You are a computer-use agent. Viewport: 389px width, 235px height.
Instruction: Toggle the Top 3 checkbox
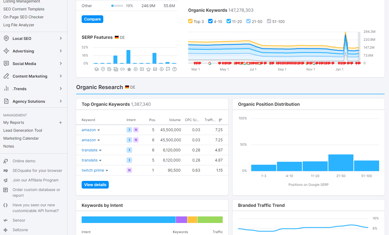pyautogui.click(x=190, y=21)
